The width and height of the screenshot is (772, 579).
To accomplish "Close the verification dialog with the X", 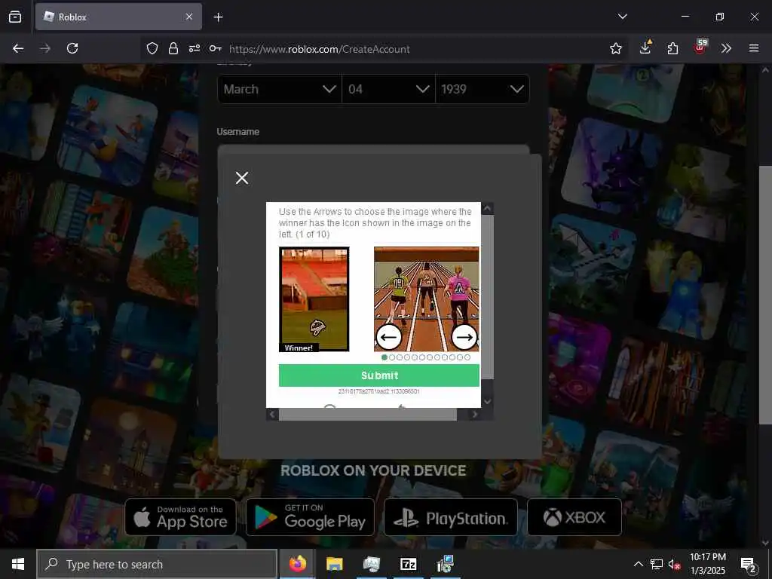I will (242, 178).
